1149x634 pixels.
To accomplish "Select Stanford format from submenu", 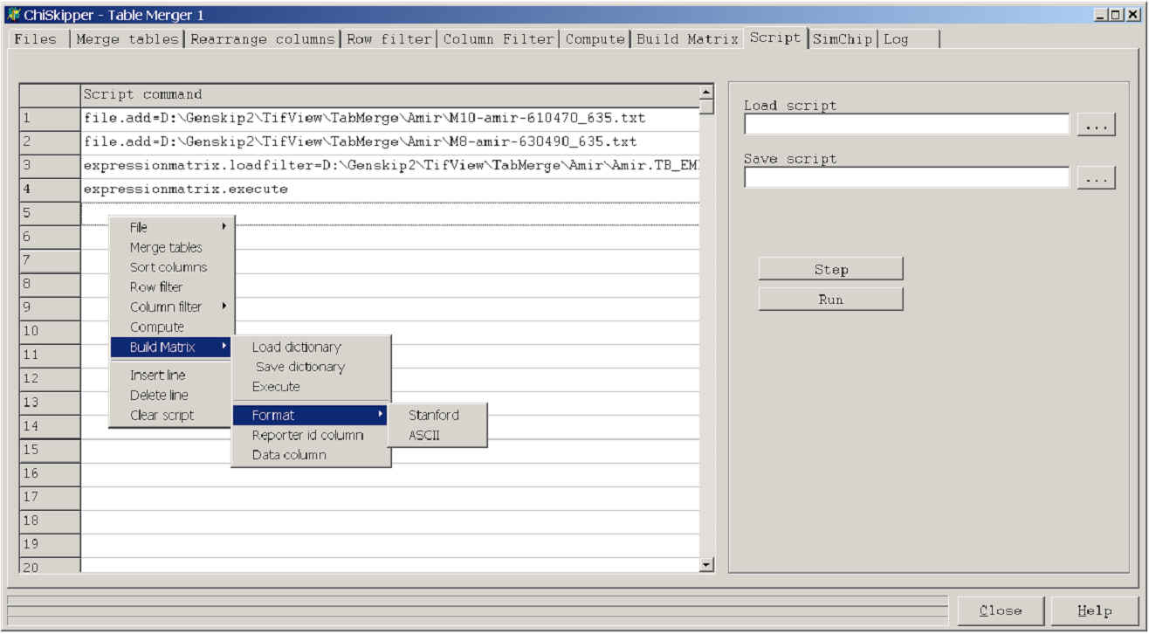I will pos(434,415).
